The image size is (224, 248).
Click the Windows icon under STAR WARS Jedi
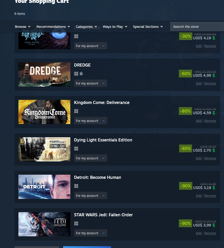pos(76,224)
